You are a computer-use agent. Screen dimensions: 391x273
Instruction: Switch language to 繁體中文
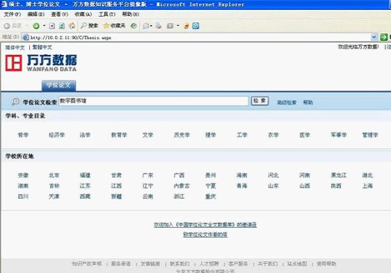42,47
